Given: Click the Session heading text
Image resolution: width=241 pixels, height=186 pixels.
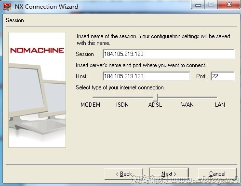Looking at the screenshot, I should (15, 20).
